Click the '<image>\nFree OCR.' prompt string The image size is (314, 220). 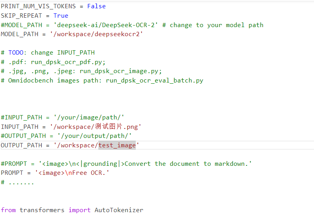72,172
